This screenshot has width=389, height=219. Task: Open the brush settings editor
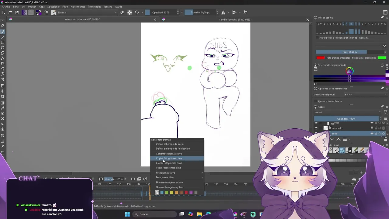(46, 12)
